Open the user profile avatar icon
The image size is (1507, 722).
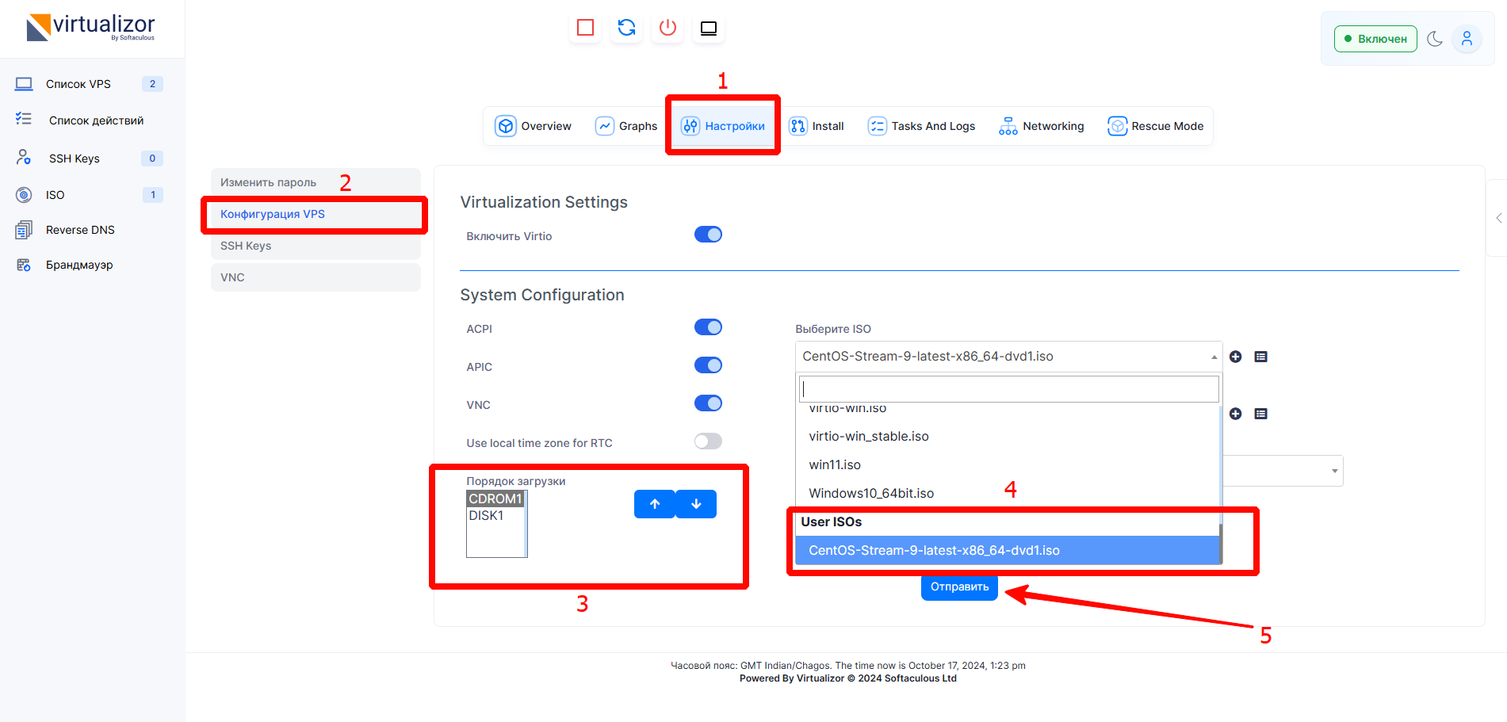pos(1467,38)
